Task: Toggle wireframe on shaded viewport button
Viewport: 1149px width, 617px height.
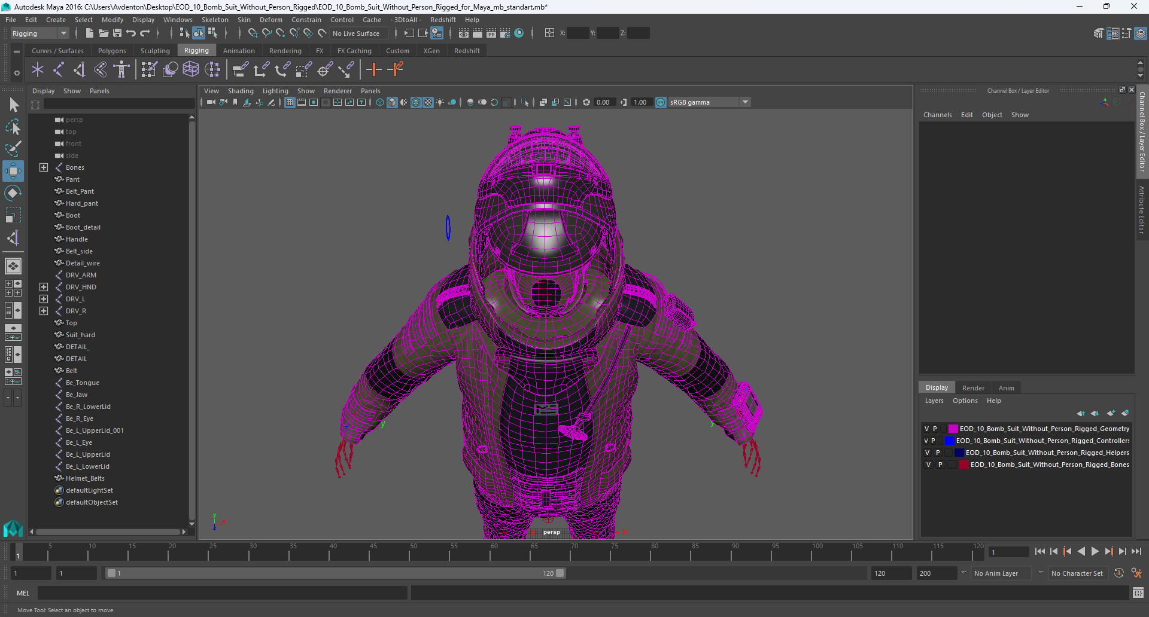Action: [x=416, y=102]
